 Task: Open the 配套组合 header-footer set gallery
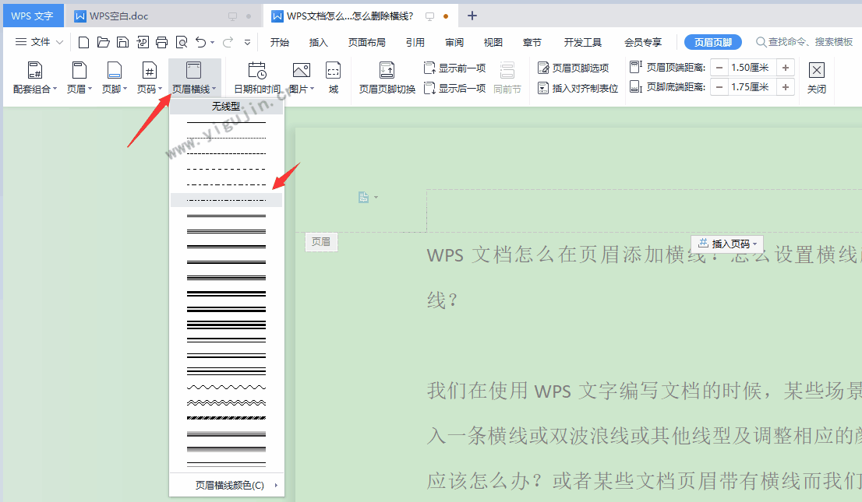35,78
